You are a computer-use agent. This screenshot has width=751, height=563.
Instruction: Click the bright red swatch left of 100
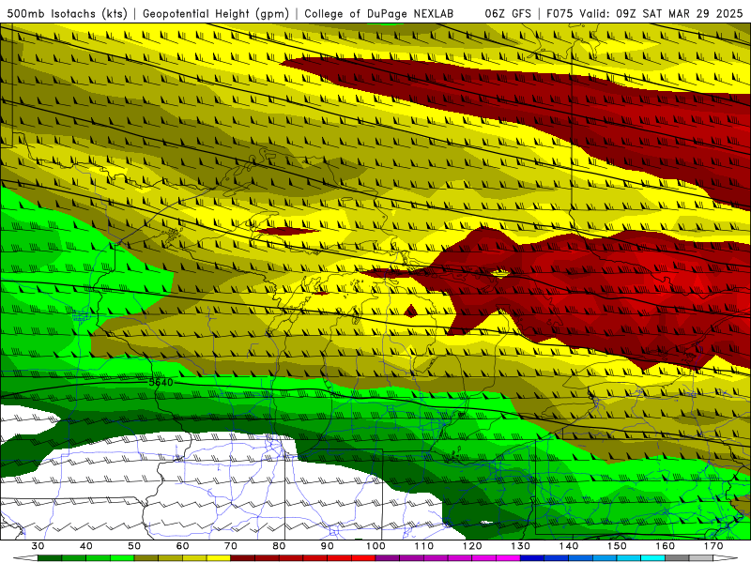(363, 558)
